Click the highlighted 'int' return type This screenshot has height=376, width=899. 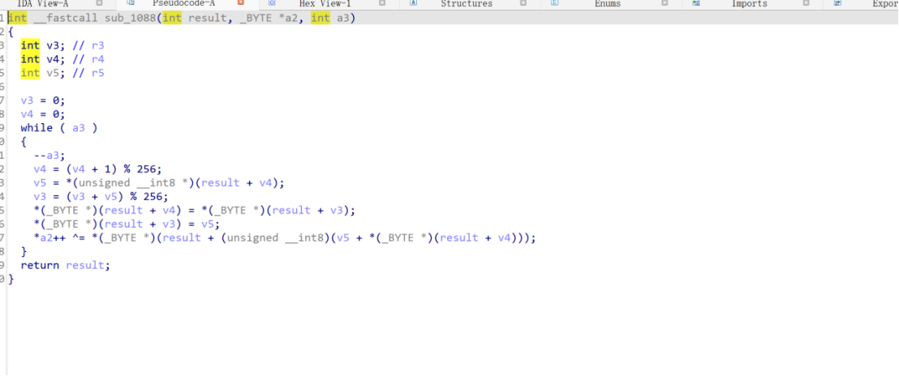click(x=17, y=18)
